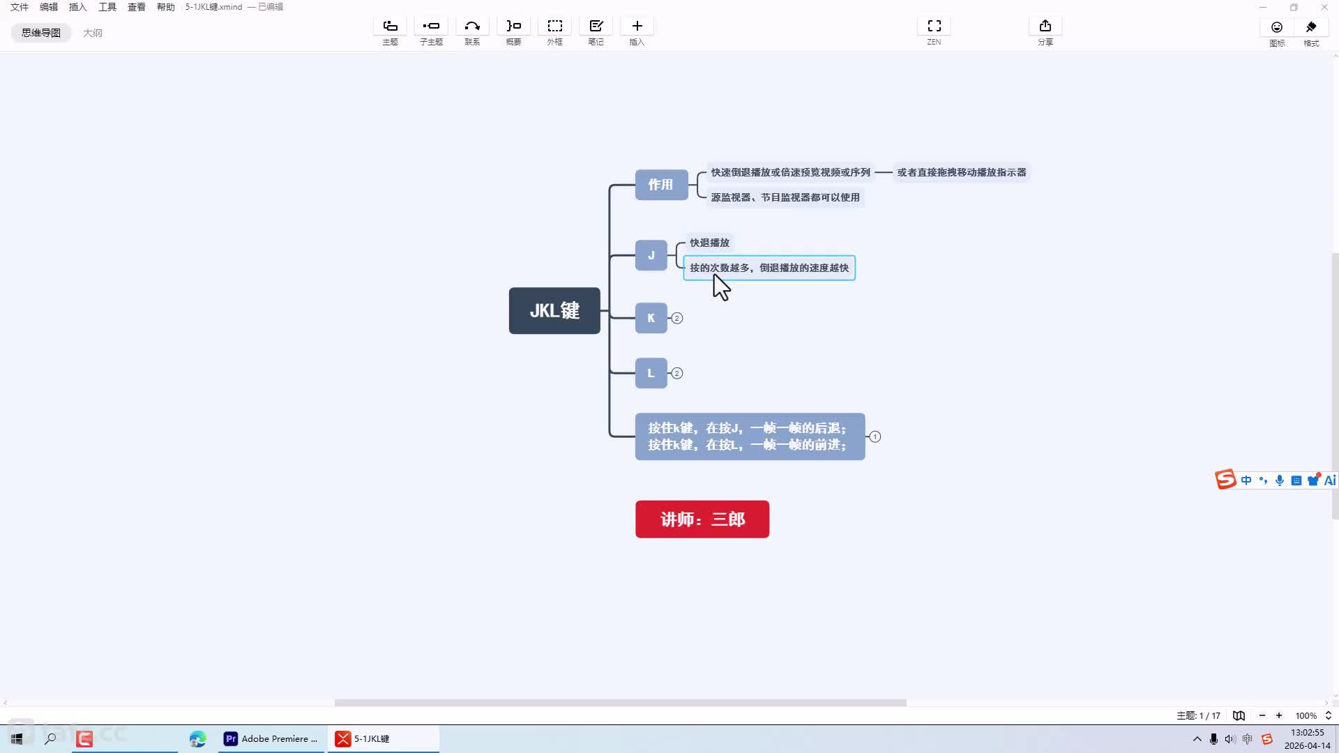Expand collapsed children of K node
Screen dimensions: 1339x753
coord(676,318)
